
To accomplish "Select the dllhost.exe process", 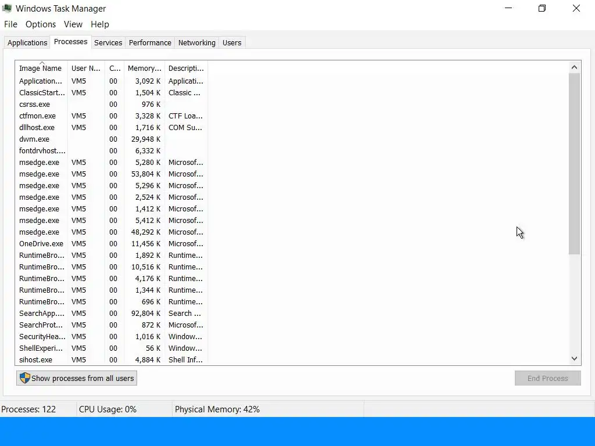I will [111, 127].
